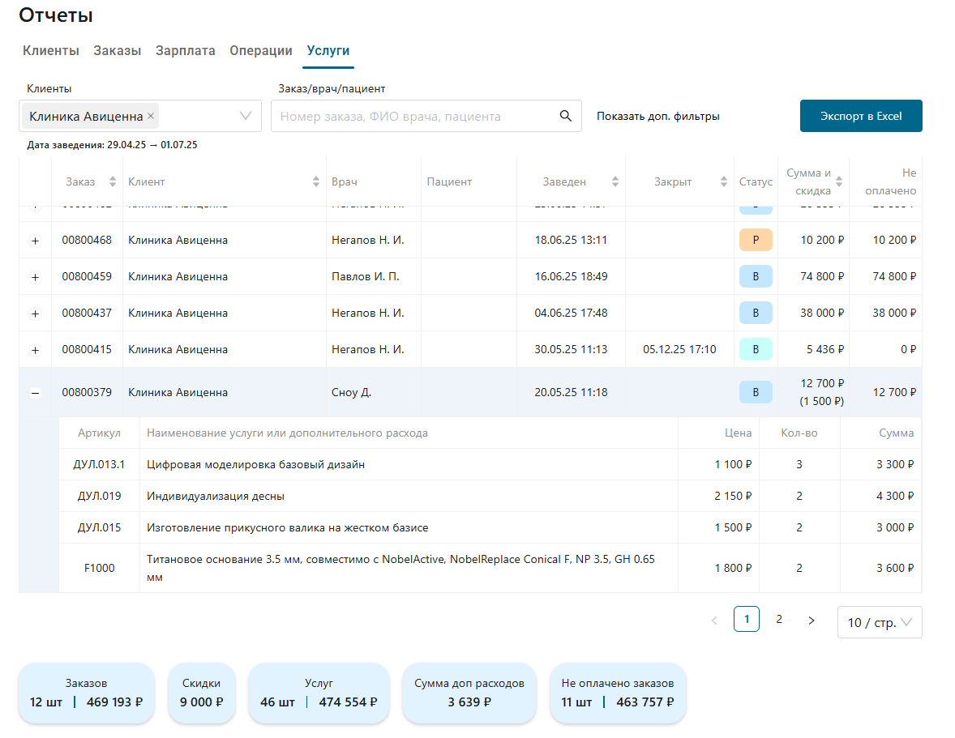The height and width of the screenshot is (738, 955).
Task: Sort table by Клиент column
Action: [x=316, y=182]
